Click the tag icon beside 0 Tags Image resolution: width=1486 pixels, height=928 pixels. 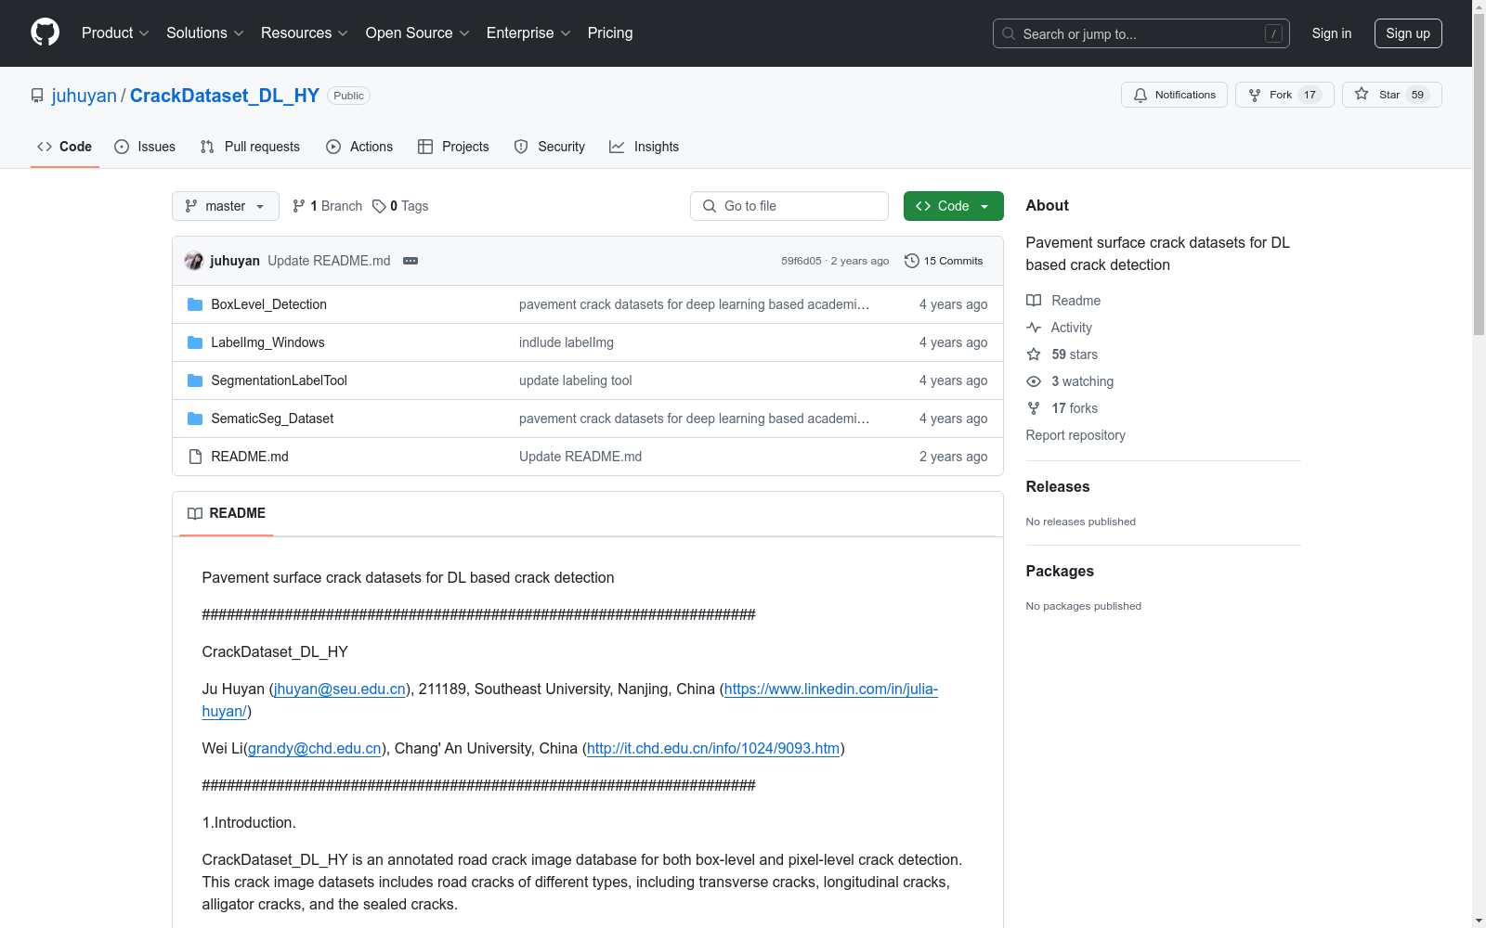pyautogui.click(x=379, y=206)
